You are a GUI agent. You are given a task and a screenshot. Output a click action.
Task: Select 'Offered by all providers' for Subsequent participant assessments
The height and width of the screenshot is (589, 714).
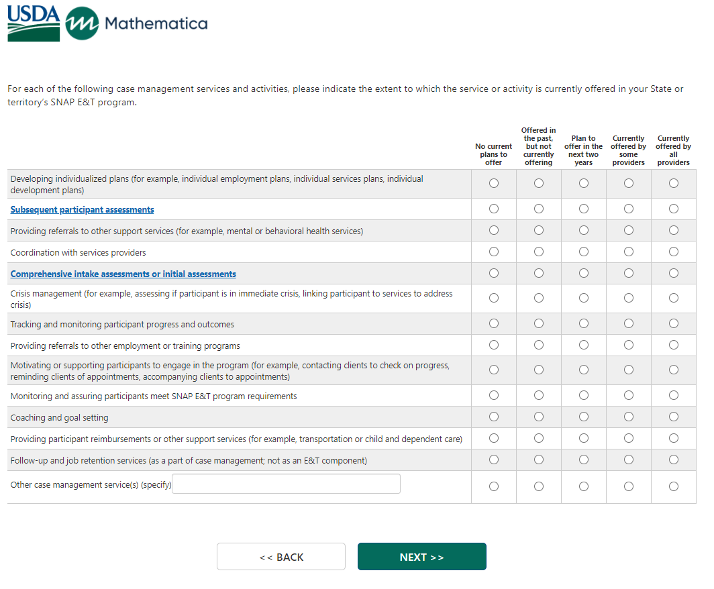[x=673, y=209]
